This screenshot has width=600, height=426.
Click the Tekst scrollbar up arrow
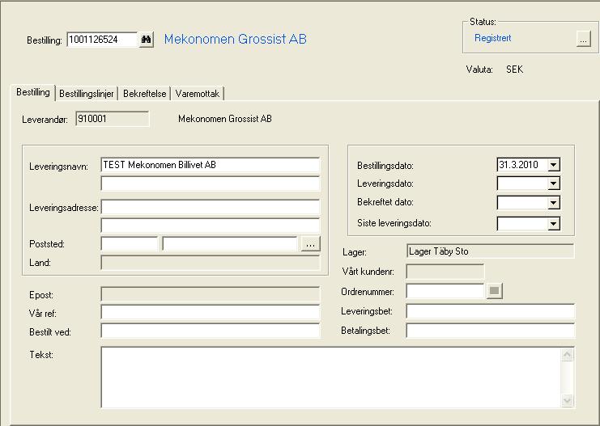[567, 355]
